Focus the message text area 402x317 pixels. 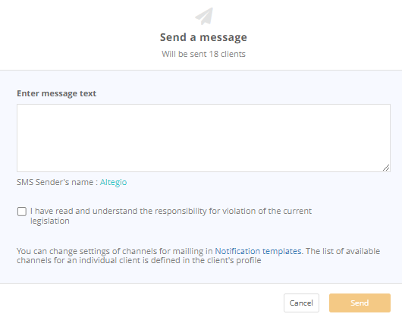coord(203,138)
